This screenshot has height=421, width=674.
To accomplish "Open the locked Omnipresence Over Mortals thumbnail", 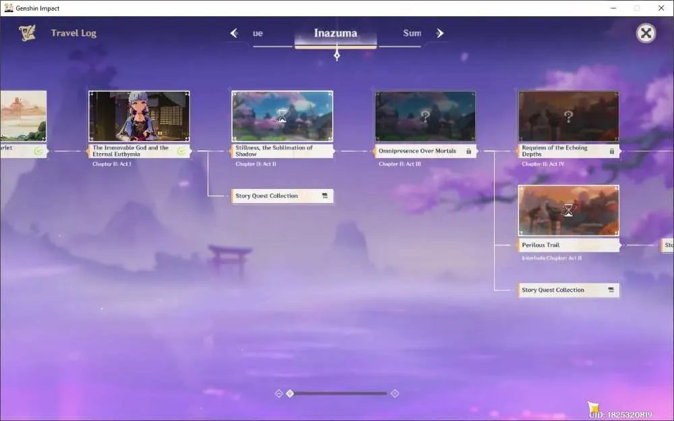I will [x=425, y=116].
